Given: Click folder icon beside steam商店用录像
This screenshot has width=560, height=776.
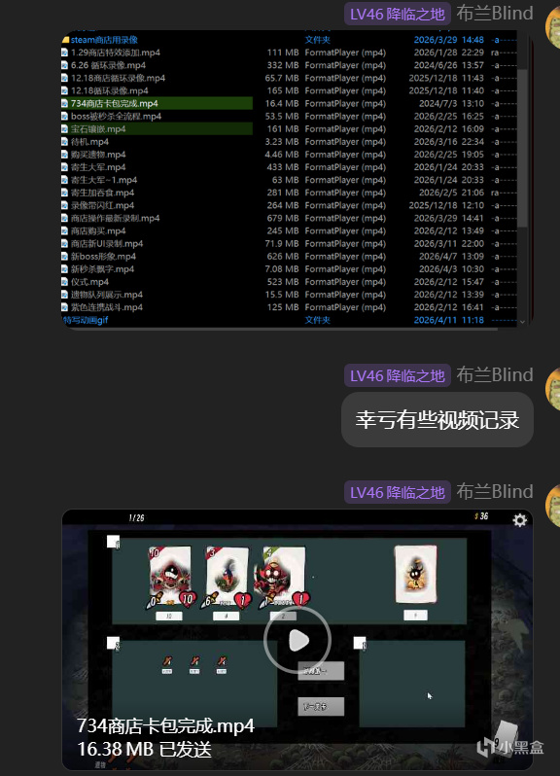Looking at the screenshot, I should [x=65, y=40].
